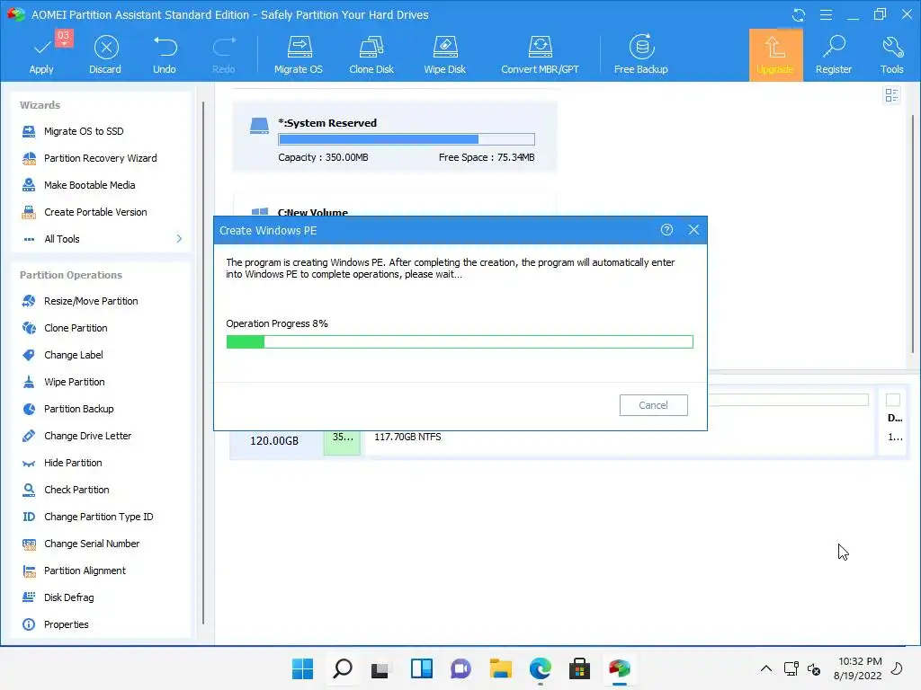
Task: Choose Resize/Move Partition
Action: pyautogui.click(x=91, y=301)
